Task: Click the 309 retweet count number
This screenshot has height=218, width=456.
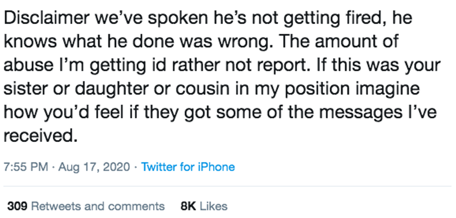Action: pos(18,206)
